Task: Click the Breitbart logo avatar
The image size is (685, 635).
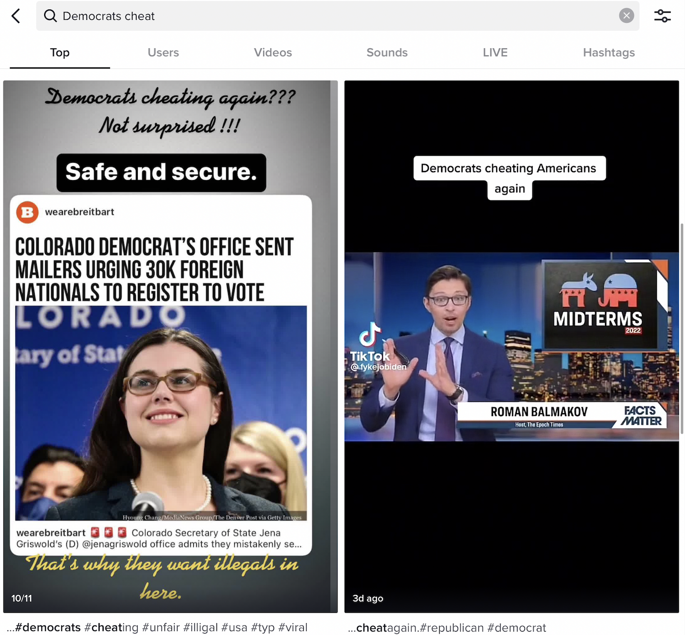Action: point(27,212)
